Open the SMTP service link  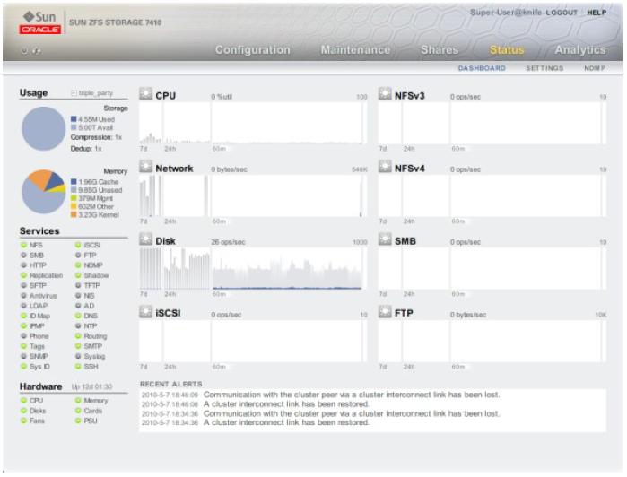pos(93,346)
